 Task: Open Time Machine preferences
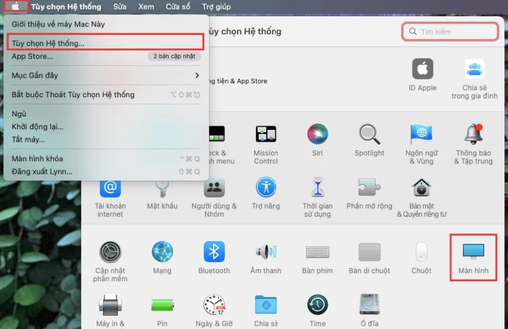coord(317,310)
